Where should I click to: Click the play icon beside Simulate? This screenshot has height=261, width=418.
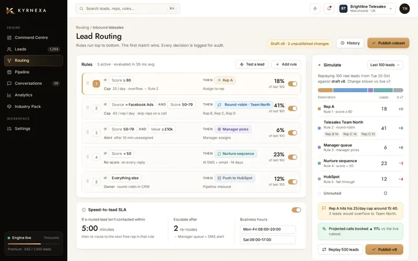(x=319, y=65)
